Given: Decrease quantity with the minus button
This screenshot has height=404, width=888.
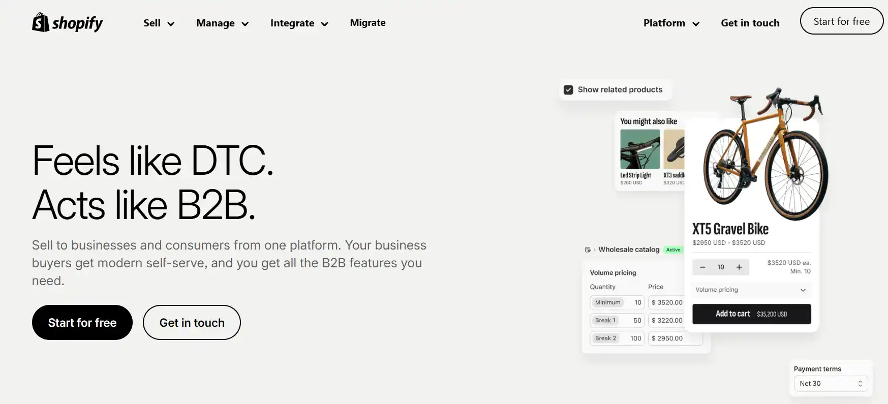Looking at the screenshot, I should tap(702, 267).
